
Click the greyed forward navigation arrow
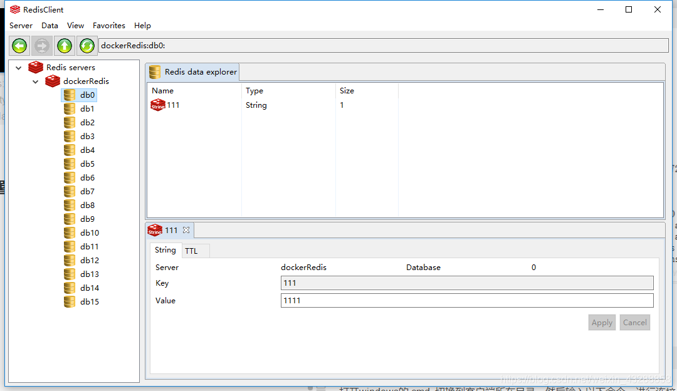[x=42, y=46]
